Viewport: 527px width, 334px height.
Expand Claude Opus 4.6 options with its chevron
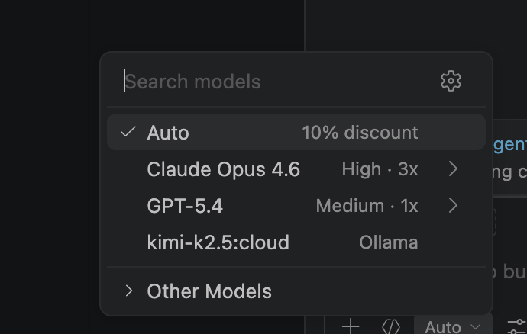453,169
